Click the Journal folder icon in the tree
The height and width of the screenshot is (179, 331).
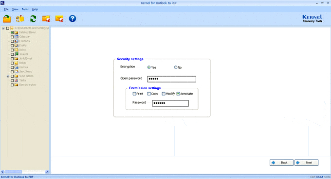coord(16,54)
